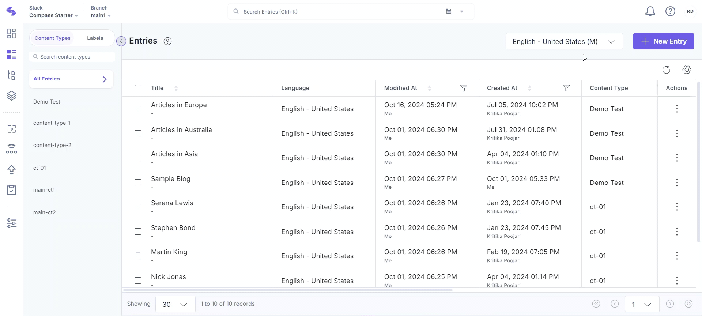Sort entries by Modified At
Viewport: 702px width, 316px height.
point(429,88)
